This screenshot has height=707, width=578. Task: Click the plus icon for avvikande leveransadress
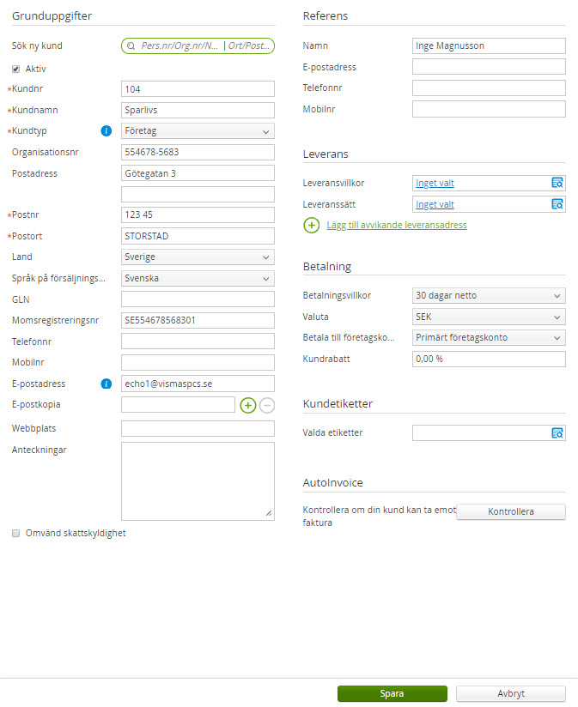312,226
